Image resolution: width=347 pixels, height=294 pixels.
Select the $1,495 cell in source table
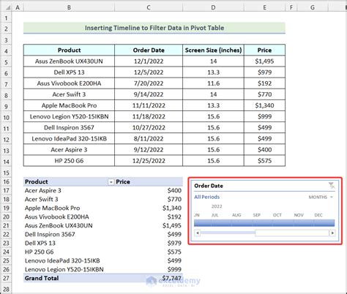pyautogui.click(x=264, y=61)
